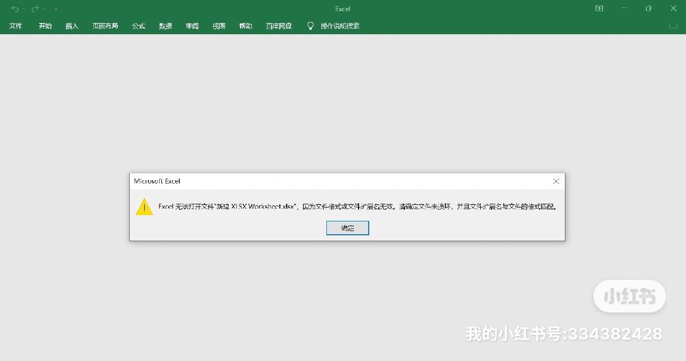686x361 pixels.
Task: Click the Undo arrow icon
Action: (15, 9)
